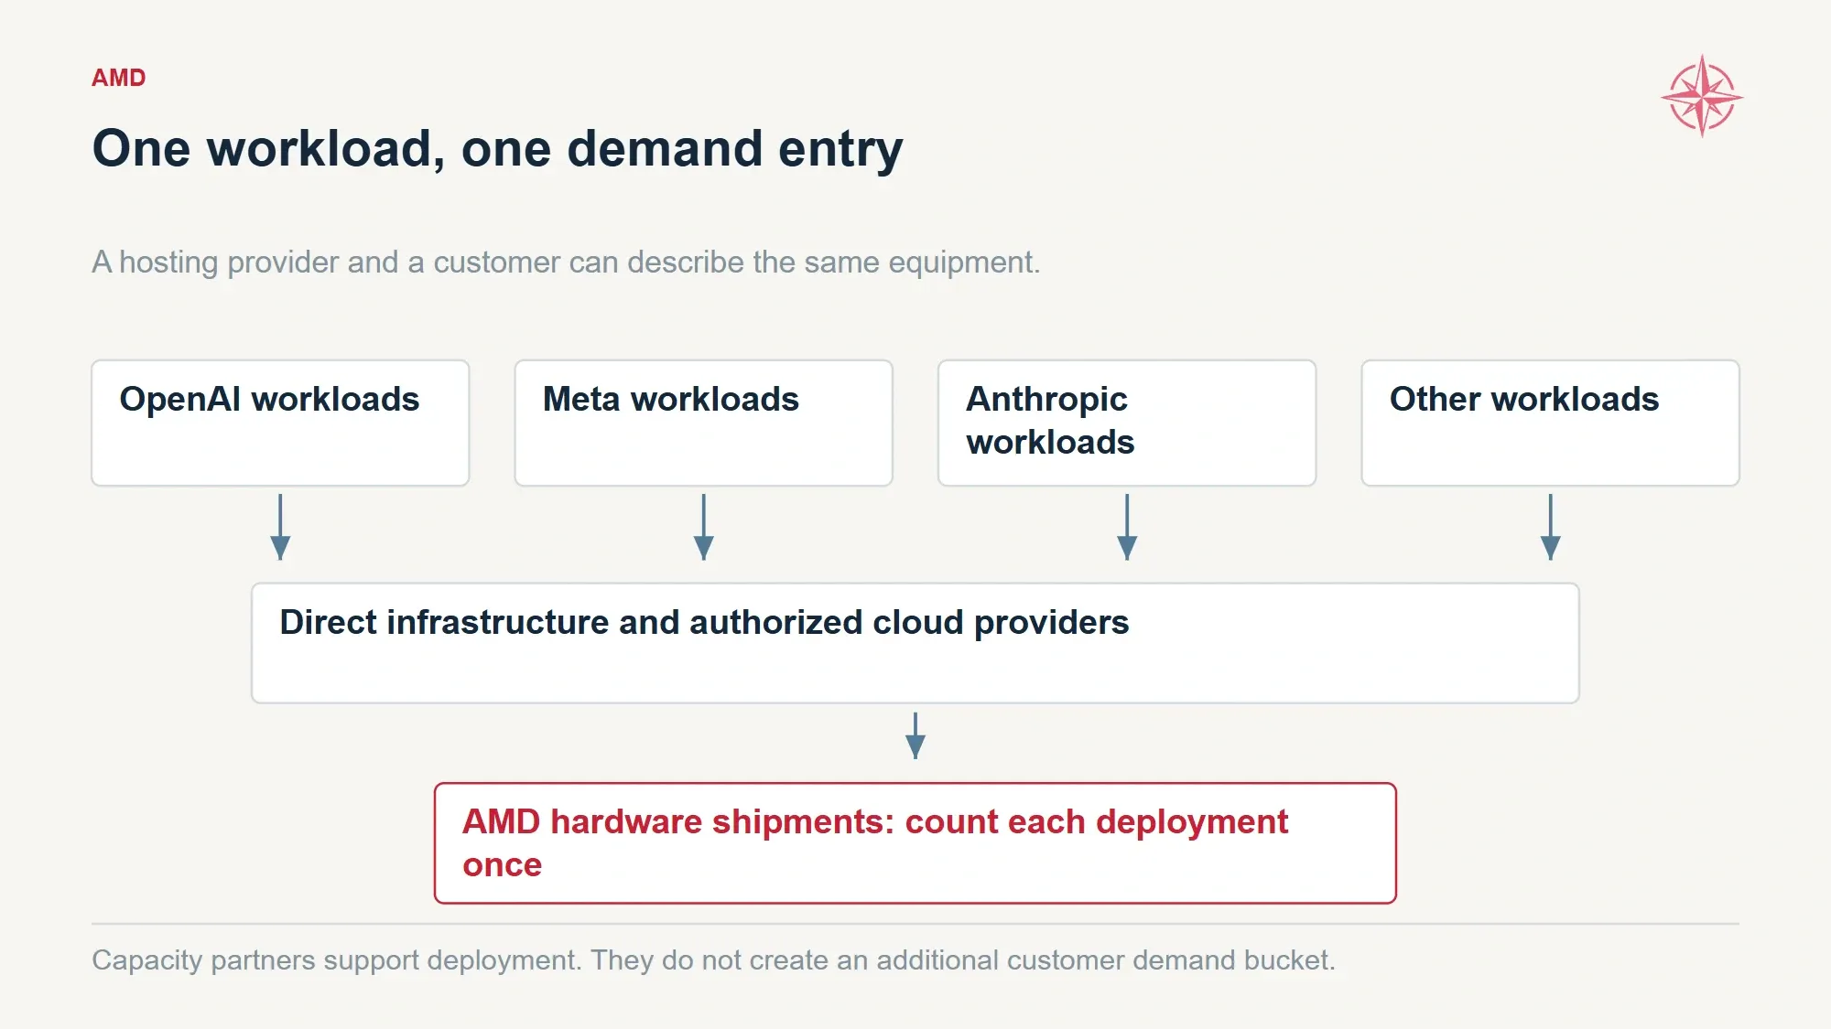Click the red AMD label at top
The height and width of the screenshot is (1029, 1831).
[x=119, y=78]
